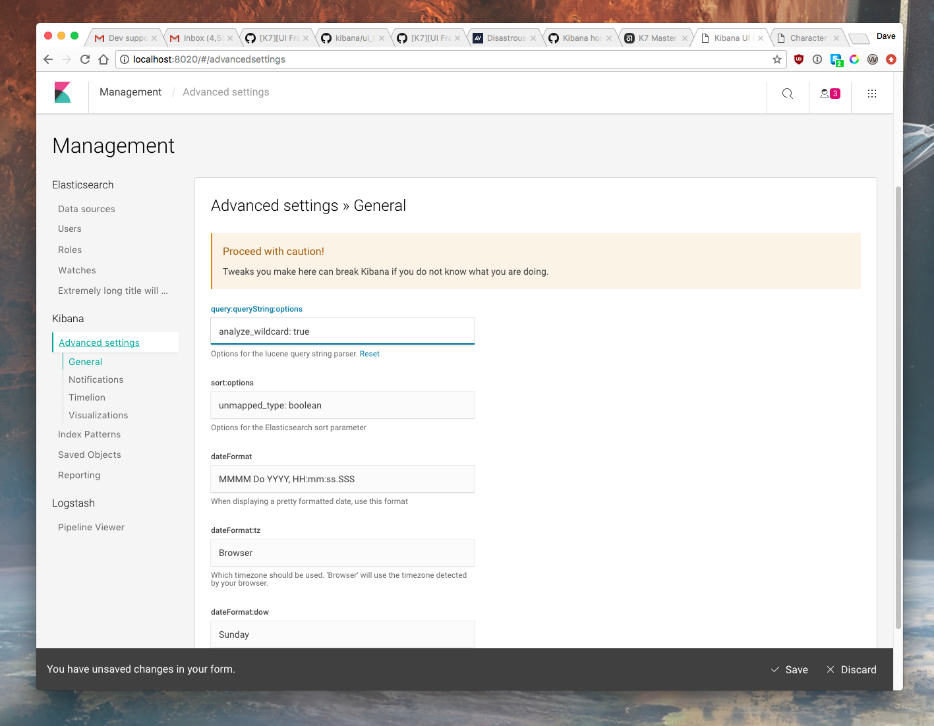This screenshot has width=934, height=726.
Task: Click the address bar URL
Action: pyautogui.click(x=209, y=59)
